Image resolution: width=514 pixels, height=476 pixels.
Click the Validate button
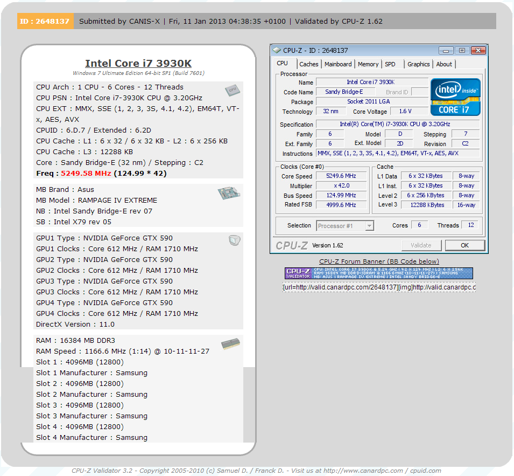(421, 245)
